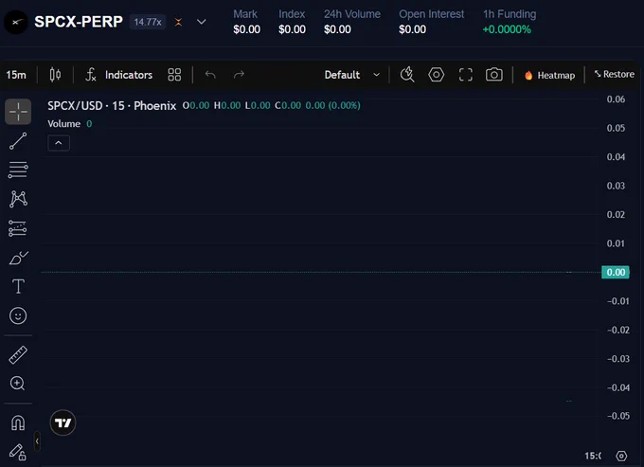This screenshot has width=644, height=467.
Task: Click the SPCX token logo
Action: [15, 22]
